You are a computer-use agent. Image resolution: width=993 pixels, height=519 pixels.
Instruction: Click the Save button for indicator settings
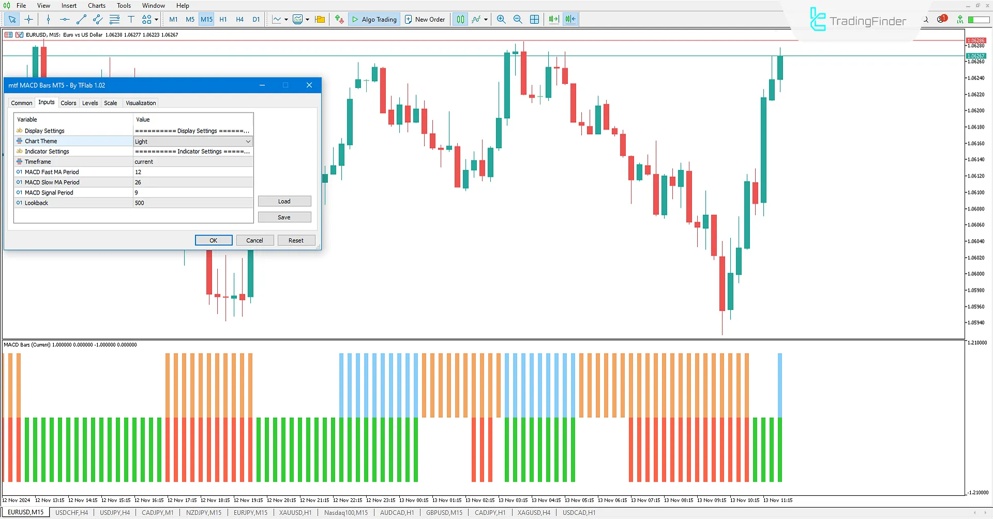click(x=284, y=217)
